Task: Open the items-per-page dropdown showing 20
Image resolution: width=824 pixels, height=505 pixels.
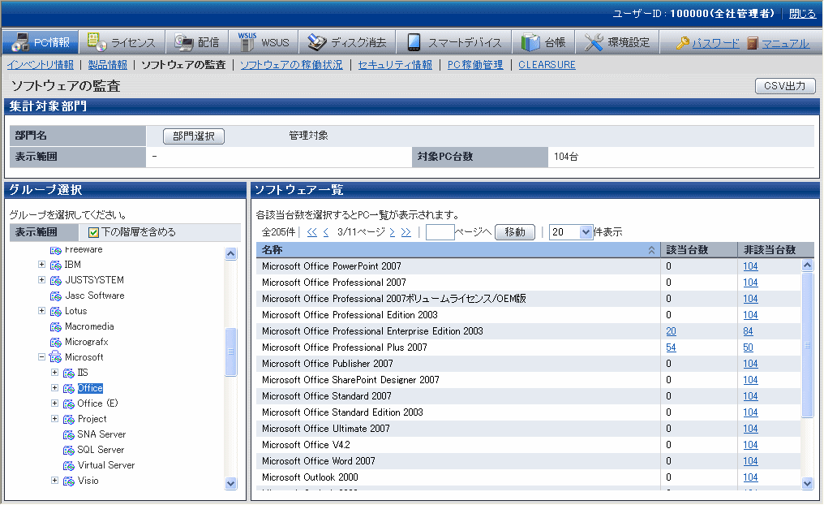Action: 572,232
